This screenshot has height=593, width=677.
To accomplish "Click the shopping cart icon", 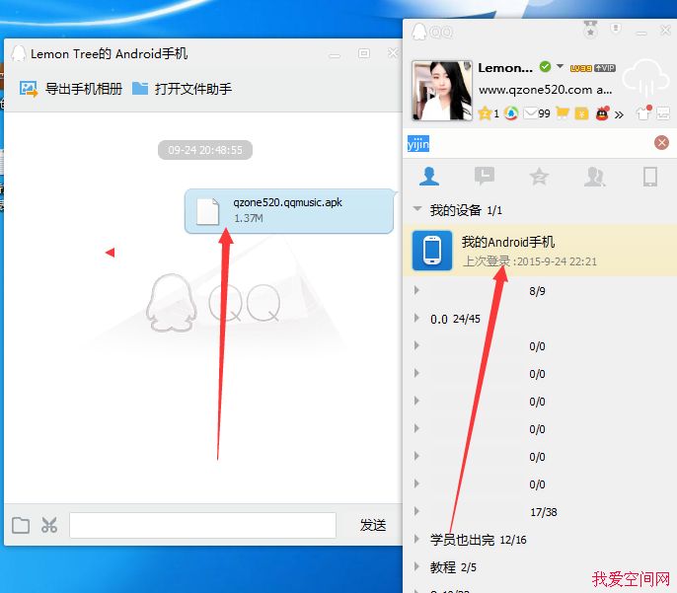I will [563, 113].
